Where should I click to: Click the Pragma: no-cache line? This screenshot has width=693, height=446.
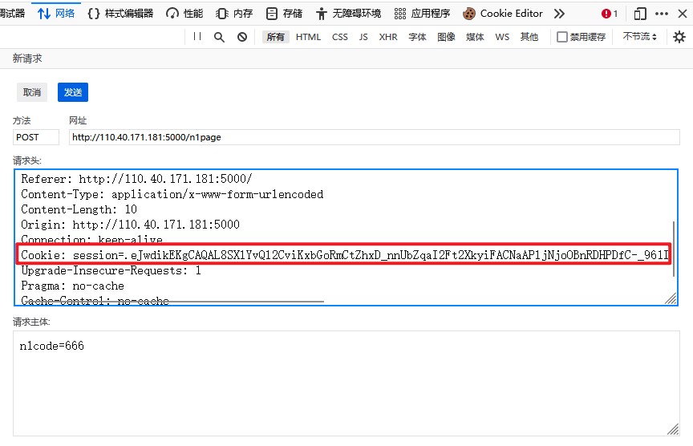coord(72,286)
